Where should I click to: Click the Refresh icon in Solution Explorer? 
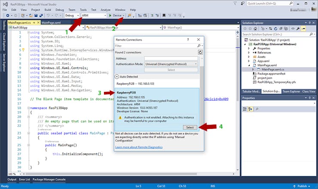point(275,29)
